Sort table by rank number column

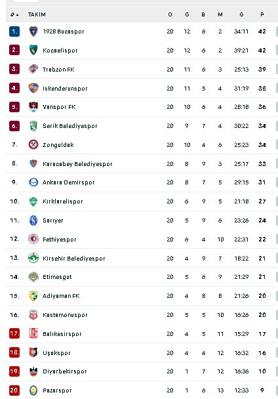[x=14, y=14]
